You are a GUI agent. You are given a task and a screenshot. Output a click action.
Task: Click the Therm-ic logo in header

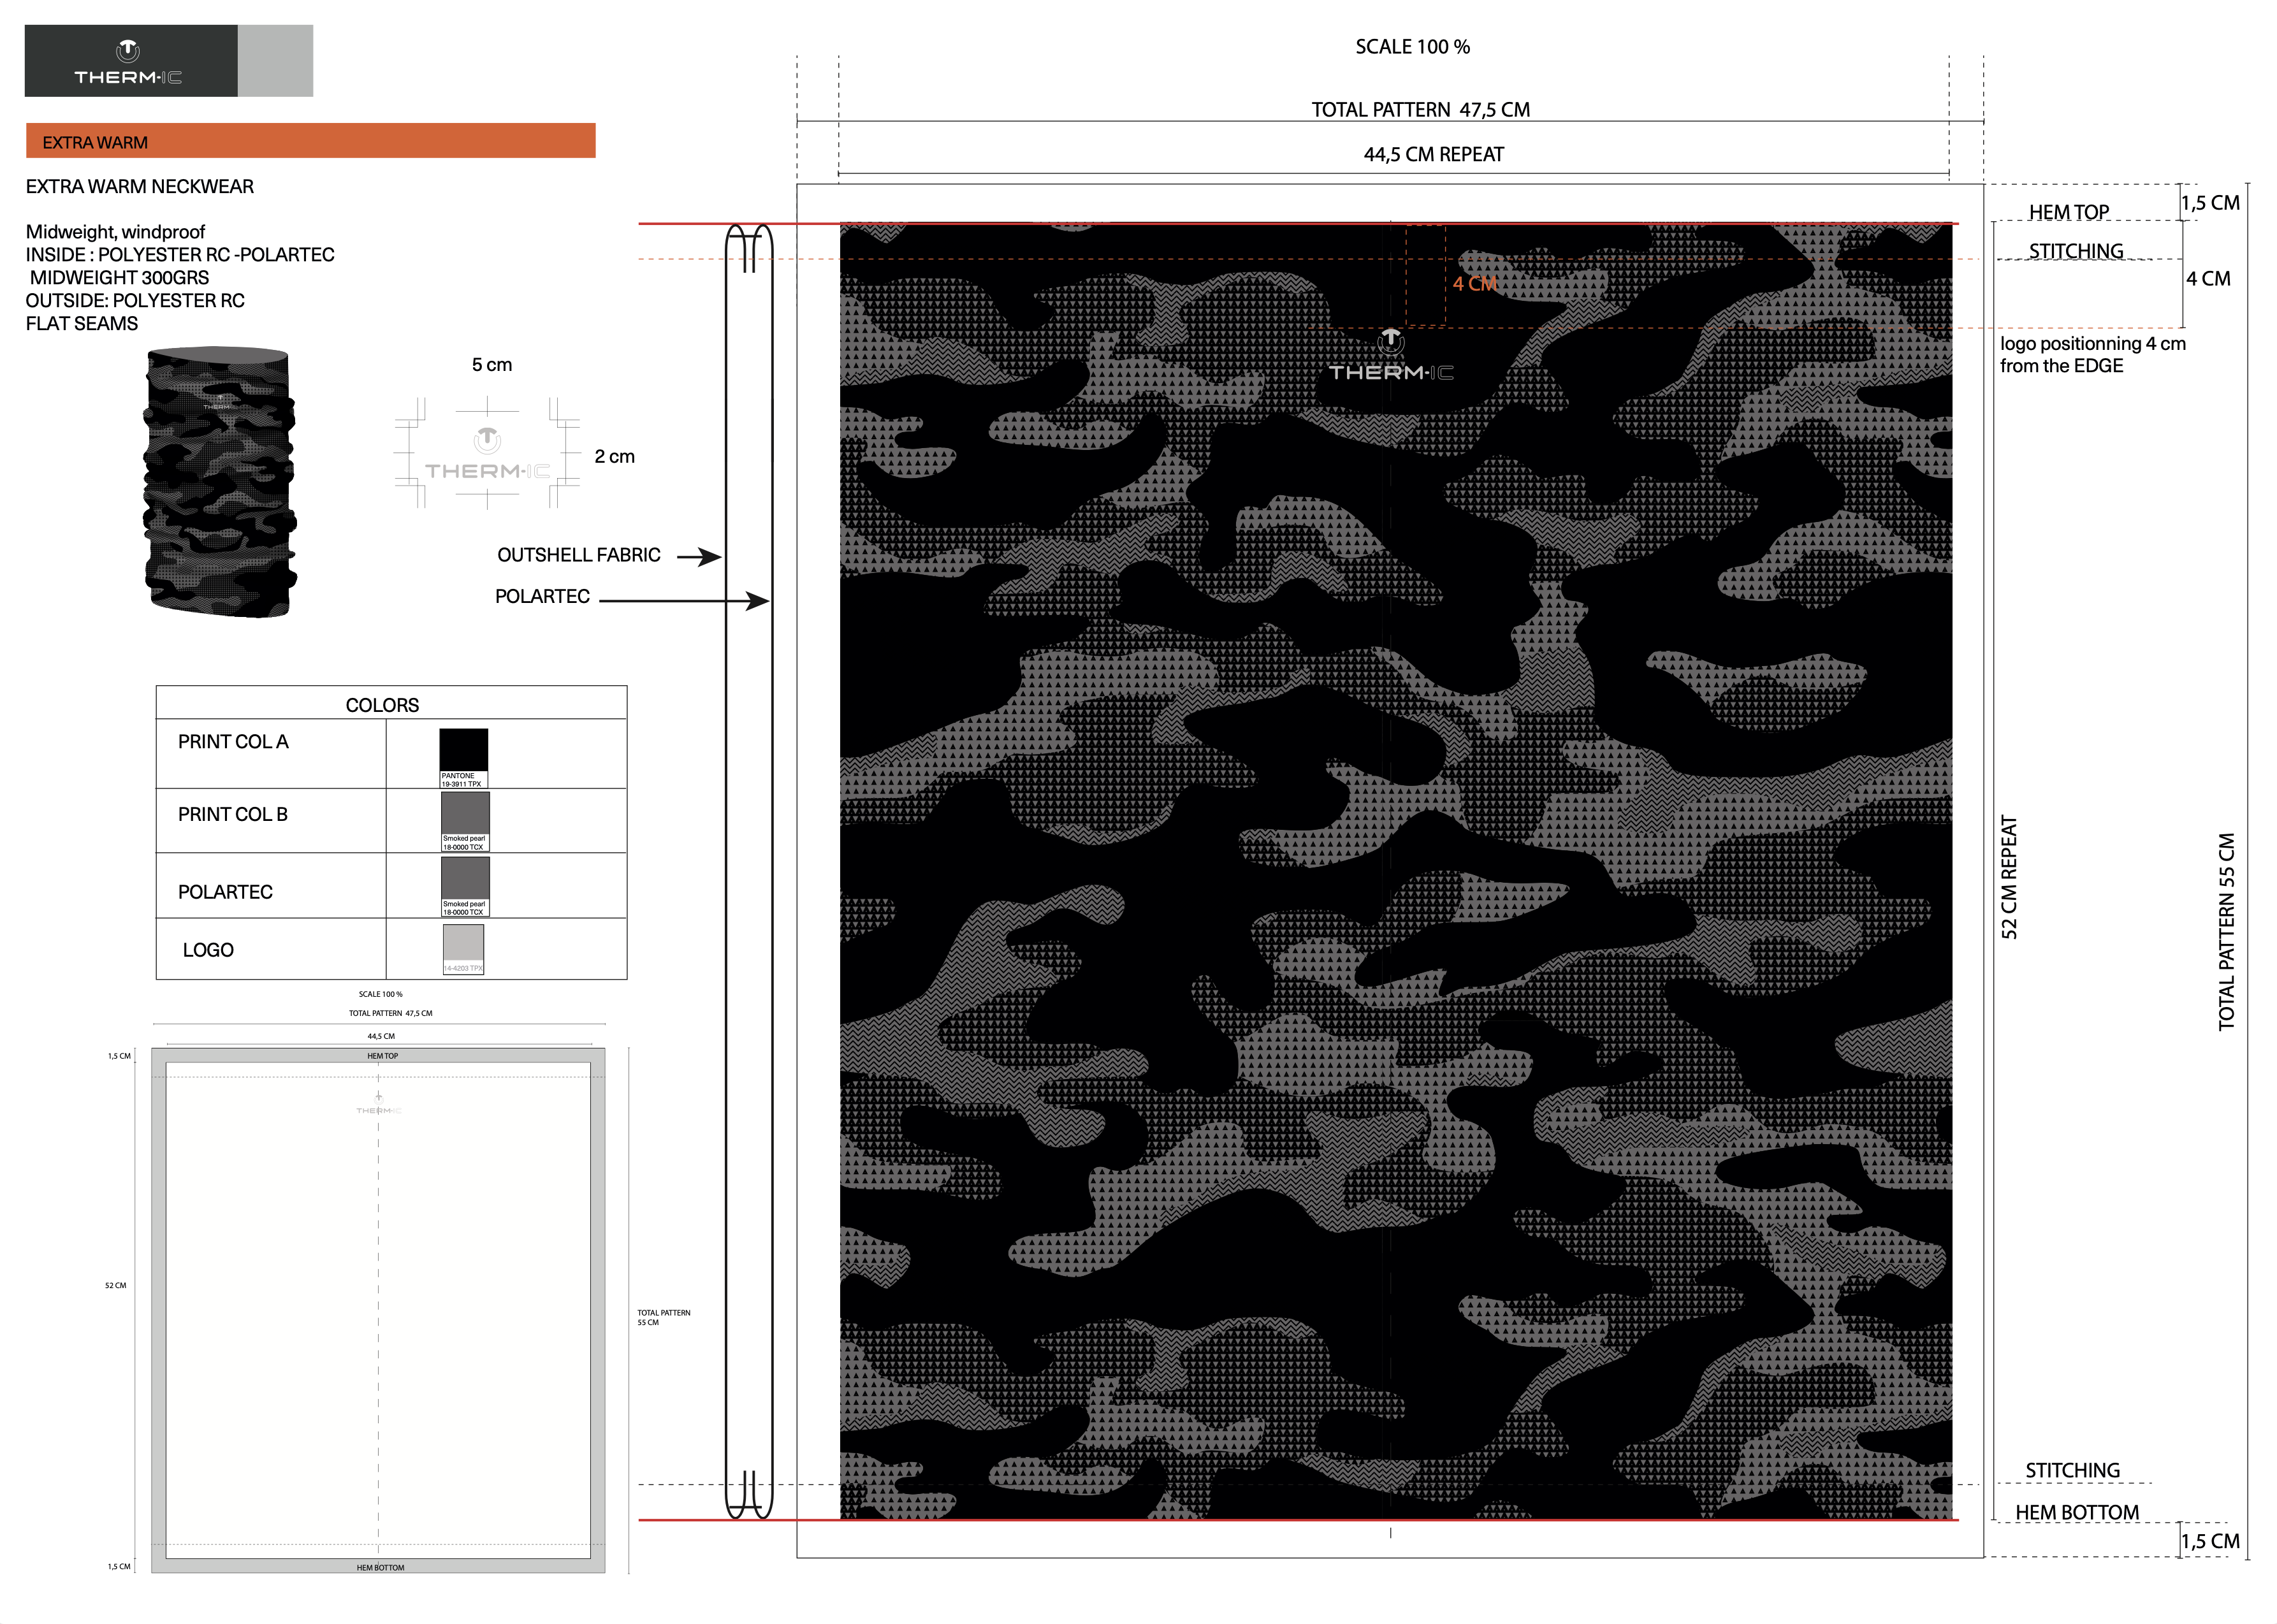128,63
